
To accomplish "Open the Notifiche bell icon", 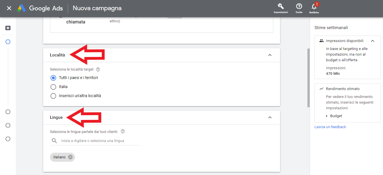I will pyautogui.click(x=314, y=6).
